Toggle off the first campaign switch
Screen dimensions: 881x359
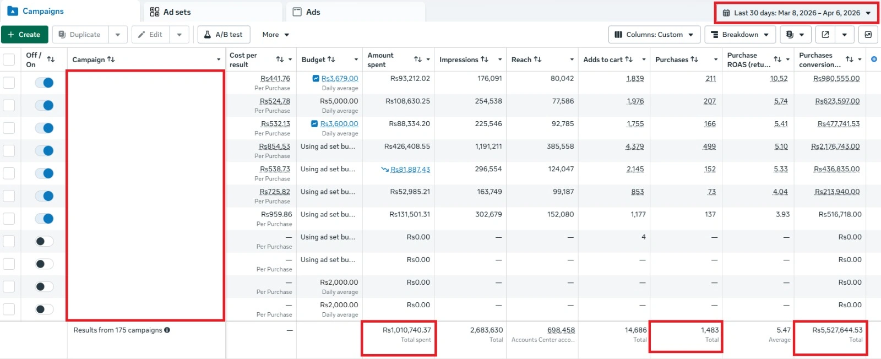(x=44, y=83)
